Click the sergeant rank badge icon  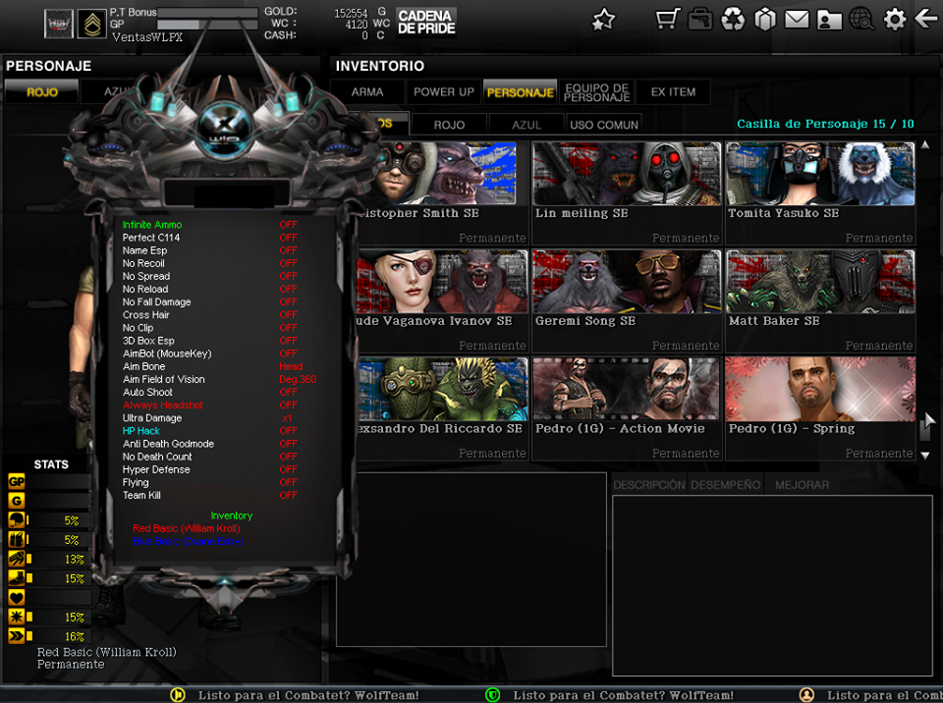point(91,24)
